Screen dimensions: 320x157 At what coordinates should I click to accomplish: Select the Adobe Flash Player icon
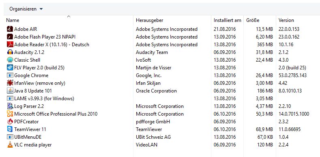(10, 37)
